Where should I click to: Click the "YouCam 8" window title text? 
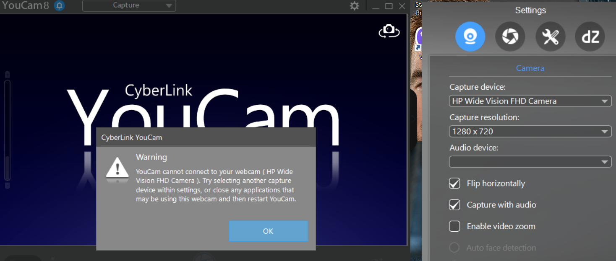26,6
